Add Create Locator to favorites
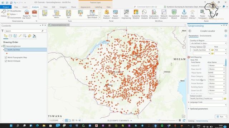Image resolution: width=229 pixels, height=128 pixels. point(226,31)
